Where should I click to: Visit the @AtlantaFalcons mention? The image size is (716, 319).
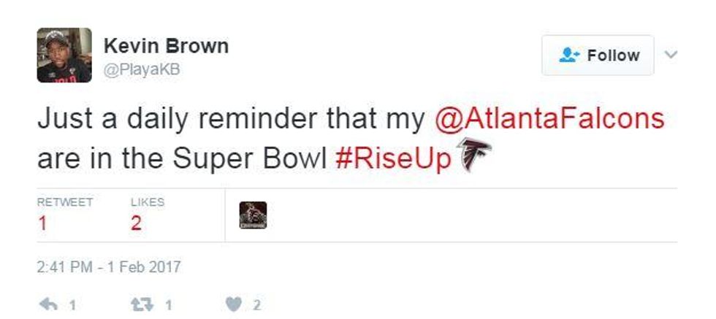coord(549,119)
